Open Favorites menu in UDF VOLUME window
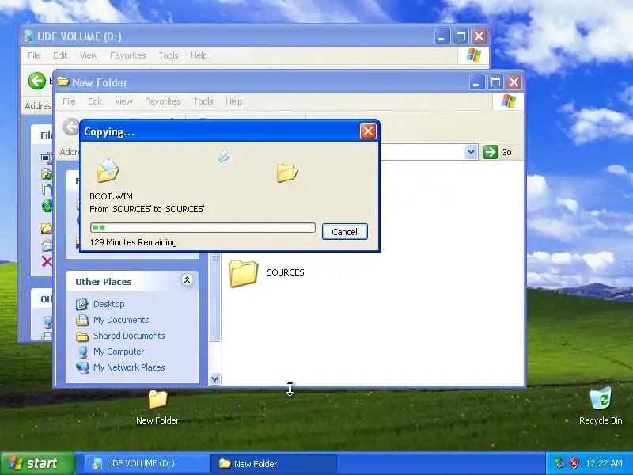 point(128,55)
